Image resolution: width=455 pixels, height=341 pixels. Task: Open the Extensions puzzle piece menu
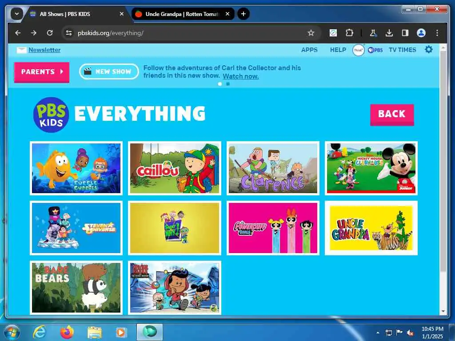point(349,33)
